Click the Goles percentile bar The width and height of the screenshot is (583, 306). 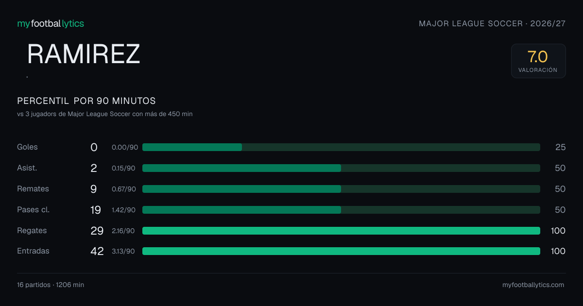point(341,147)
